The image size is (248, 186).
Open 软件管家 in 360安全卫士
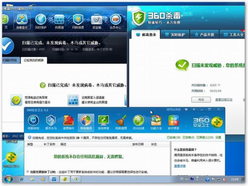pos(174,123)
